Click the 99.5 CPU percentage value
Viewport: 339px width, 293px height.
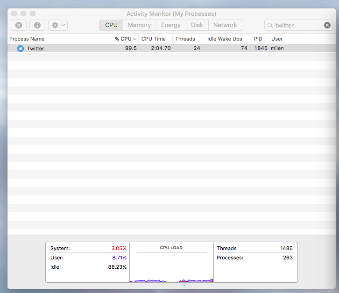point(131,48)
